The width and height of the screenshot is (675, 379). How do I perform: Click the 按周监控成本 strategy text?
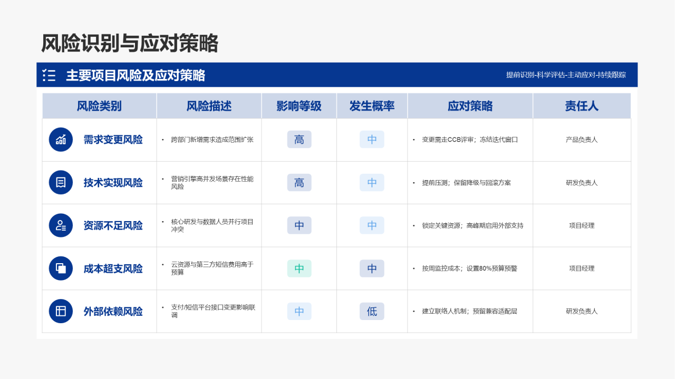point(442,268)
